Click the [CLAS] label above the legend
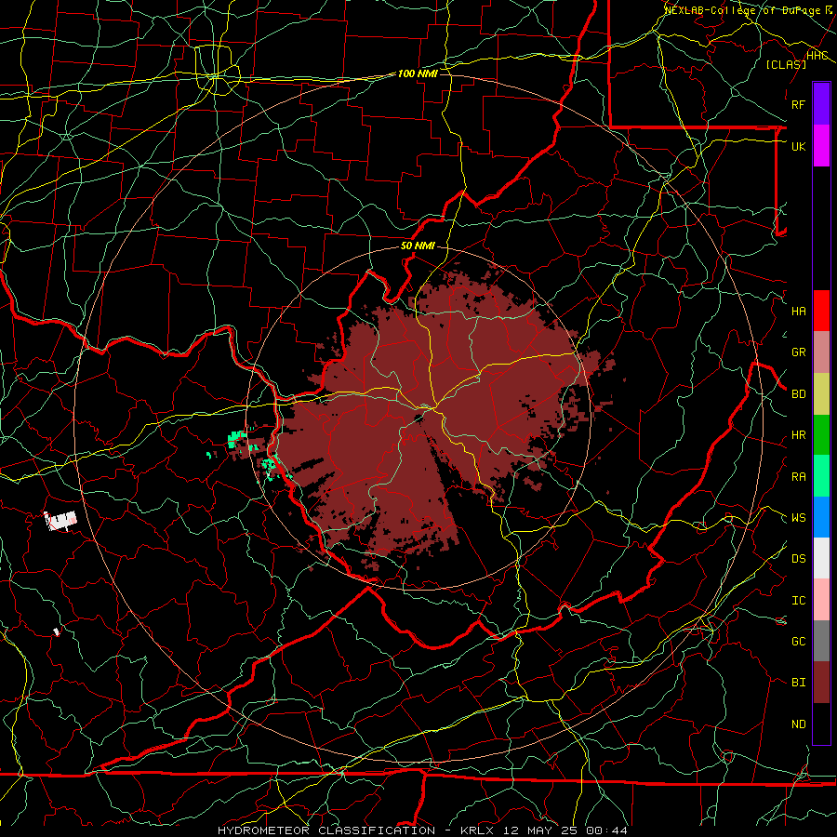837x837 pixels. [x=786, y=64]
